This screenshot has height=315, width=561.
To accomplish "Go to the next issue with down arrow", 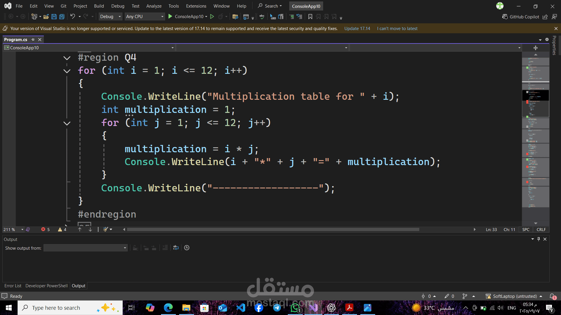I will click(x=90, y=230).
